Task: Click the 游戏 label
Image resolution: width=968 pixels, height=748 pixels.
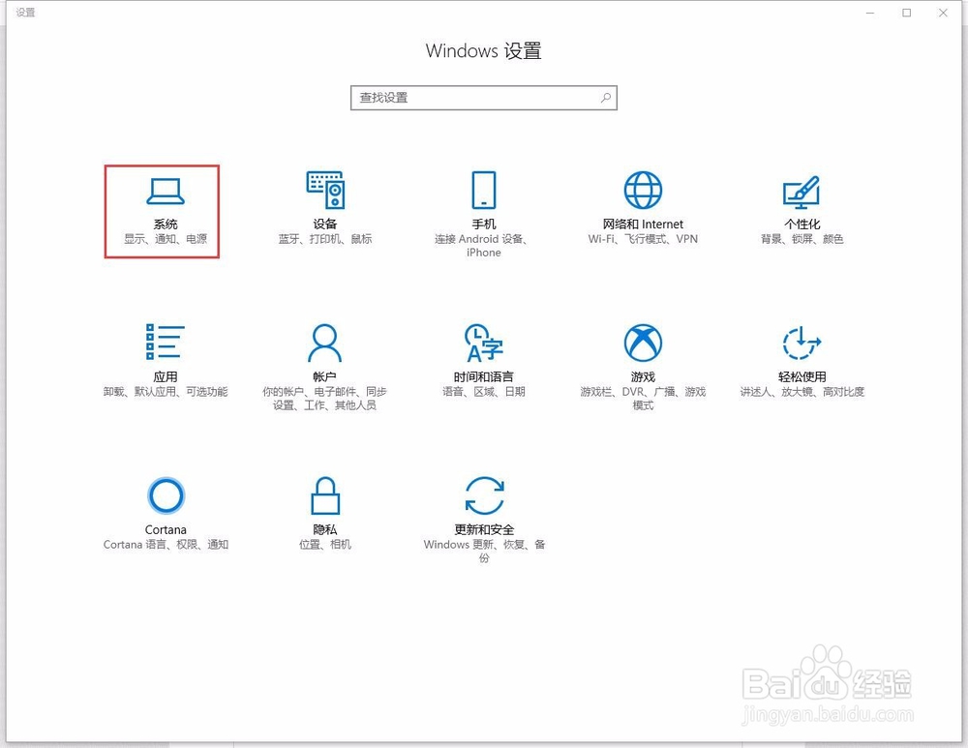Action: click(x=643, y=376)
